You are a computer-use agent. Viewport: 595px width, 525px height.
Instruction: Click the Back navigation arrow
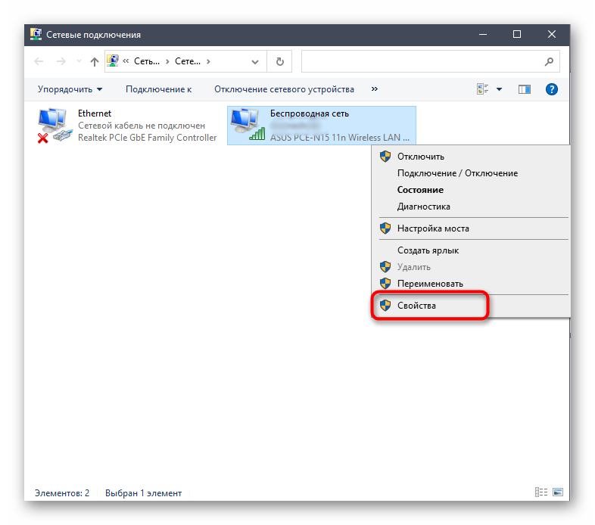point(39,61)
